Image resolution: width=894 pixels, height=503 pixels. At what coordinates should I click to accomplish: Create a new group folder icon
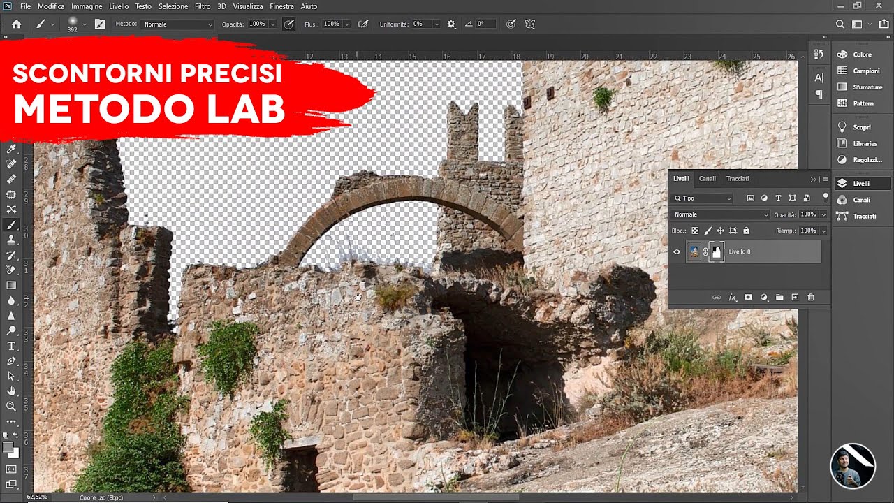[779, 297]
